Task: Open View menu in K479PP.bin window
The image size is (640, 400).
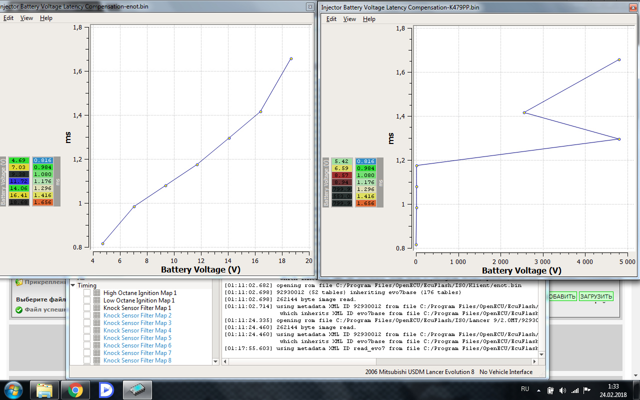Action: click(x=350, y=19)
